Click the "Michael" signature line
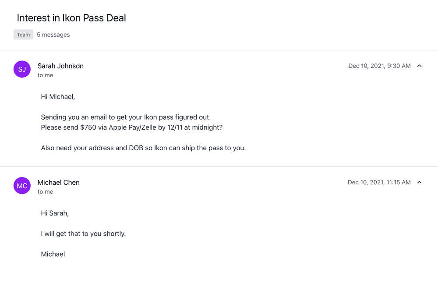 tap(53, 254)
